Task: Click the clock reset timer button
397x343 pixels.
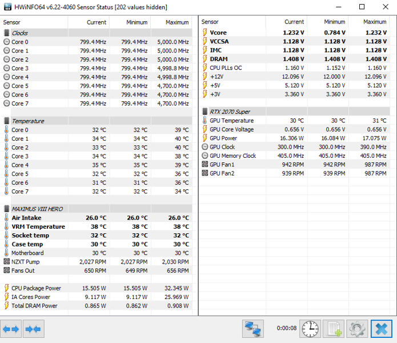Action: coord(310,329)
